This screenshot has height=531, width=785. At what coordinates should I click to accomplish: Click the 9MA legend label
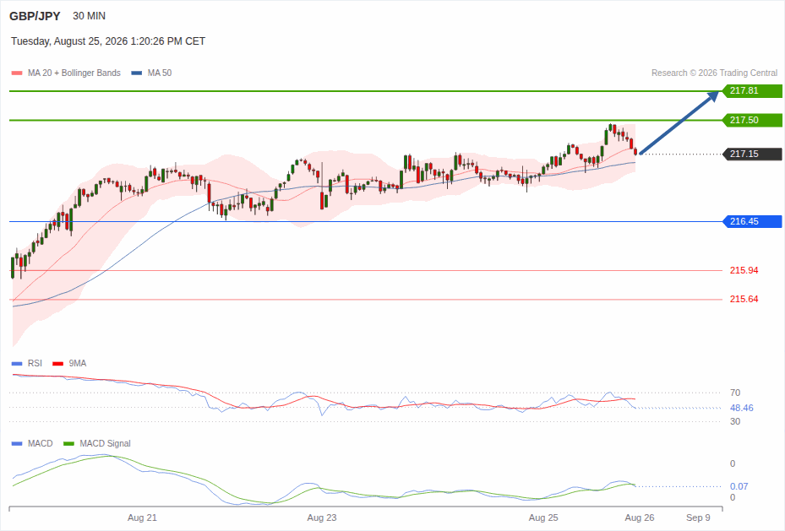coord(78,364)
